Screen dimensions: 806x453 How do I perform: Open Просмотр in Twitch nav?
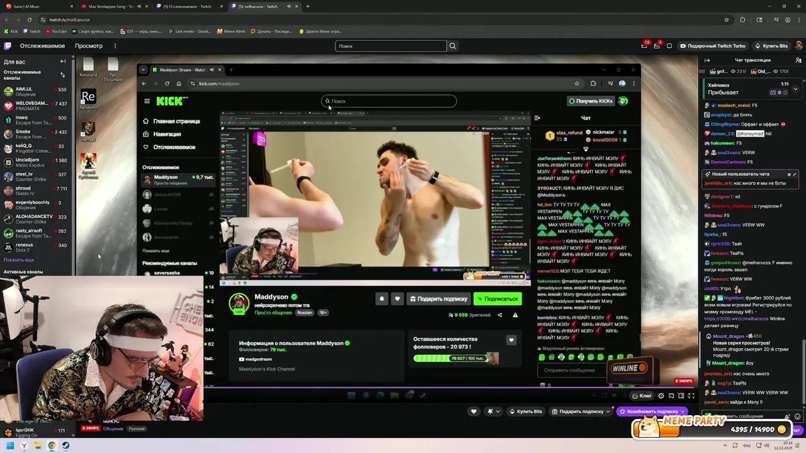pos(89,46)
